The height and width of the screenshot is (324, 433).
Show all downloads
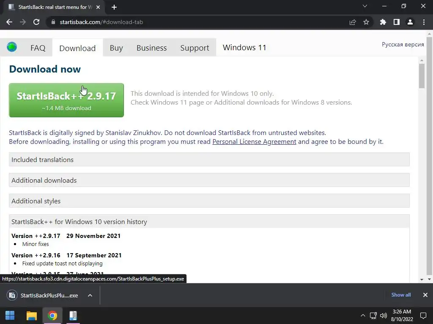coord(401,295)
